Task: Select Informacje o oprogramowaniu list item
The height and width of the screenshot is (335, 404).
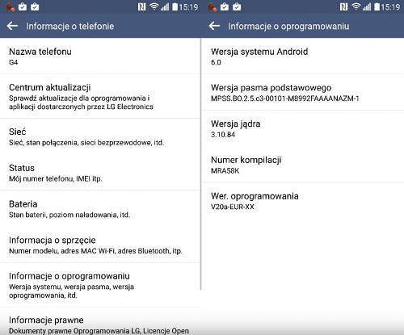Action: point(100,285)
